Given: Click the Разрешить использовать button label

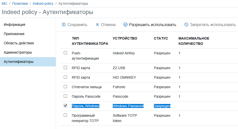Looking at the screenshot, I should (153, 25).
